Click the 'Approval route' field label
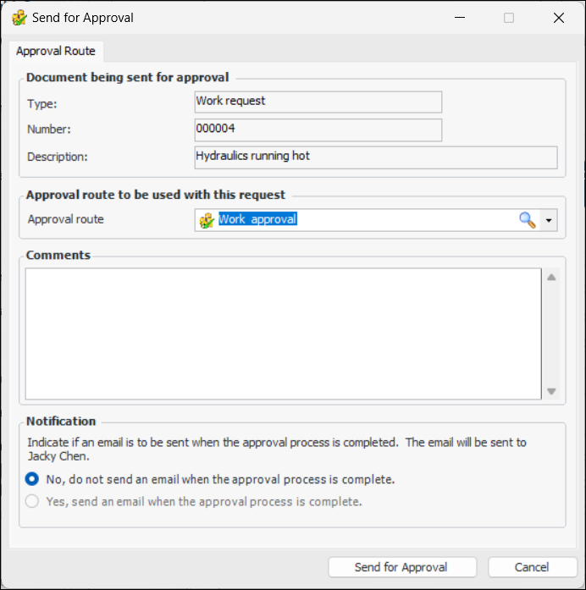Viewport: 586px width, 590px height. (66, 219)
